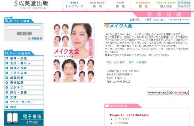Click the キーワード検索 magnifier icon
This screenshot has height=126, width=194.
click(x=7, y=21)
